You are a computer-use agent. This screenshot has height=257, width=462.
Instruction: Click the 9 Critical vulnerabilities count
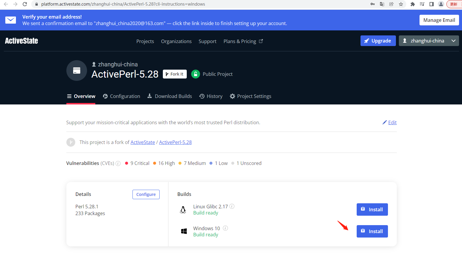point(137,163)
